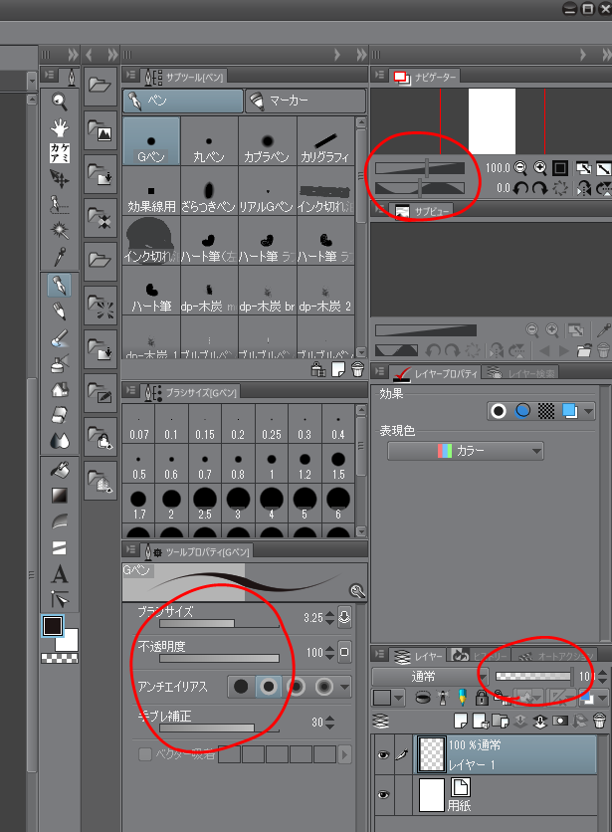
Task: Select the Eraser tool
Action: pos(60,415)
